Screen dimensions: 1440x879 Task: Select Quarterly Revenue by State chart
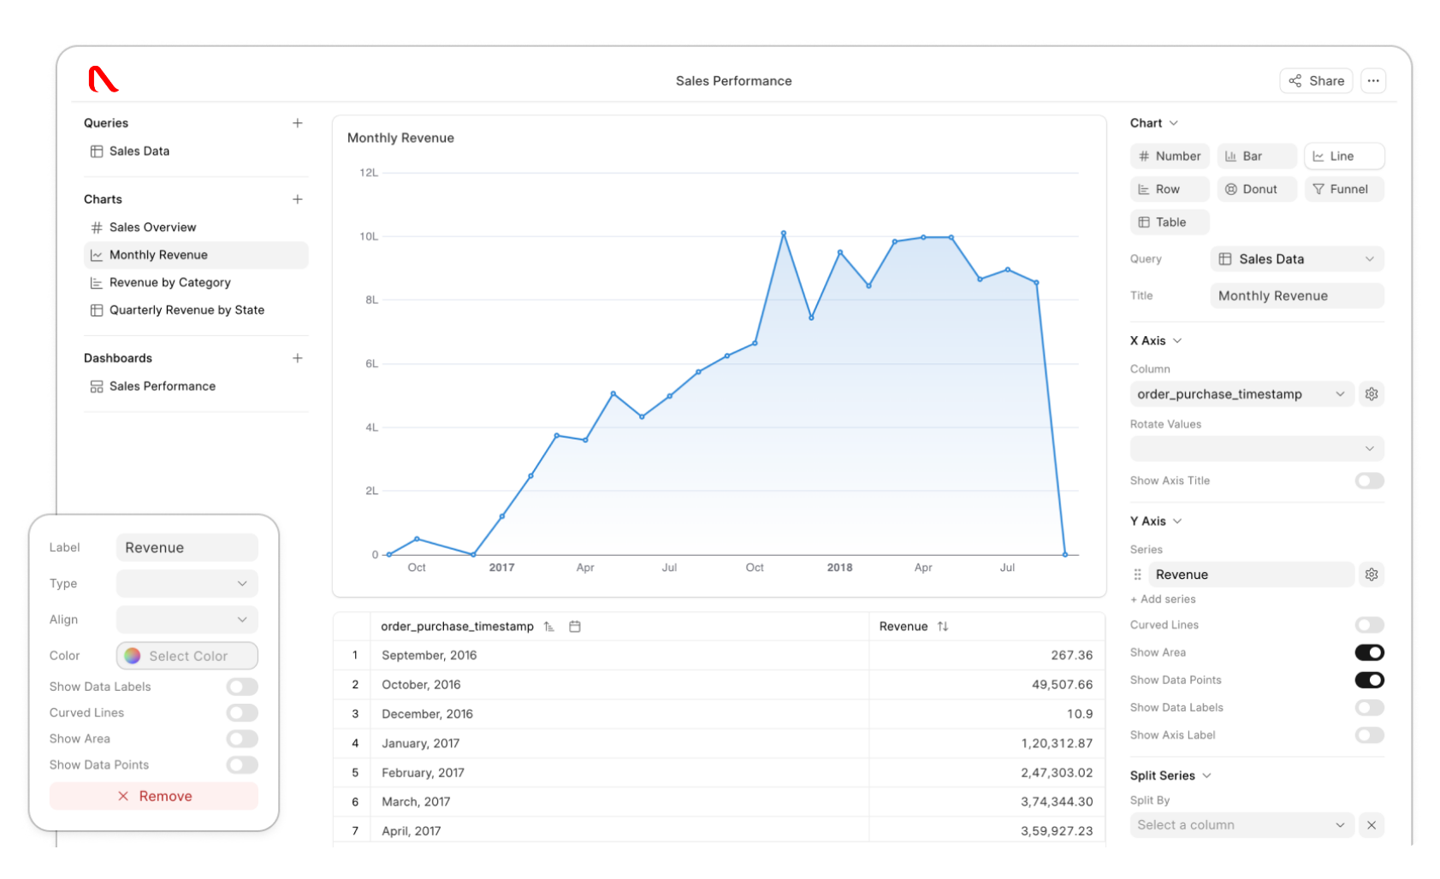point(187,310)
